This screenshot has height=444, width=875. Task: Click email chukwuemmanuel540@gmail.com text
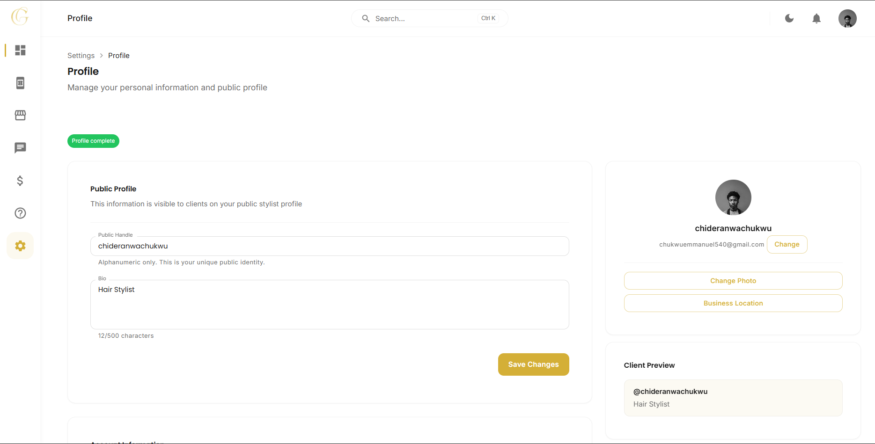[712, 244]
